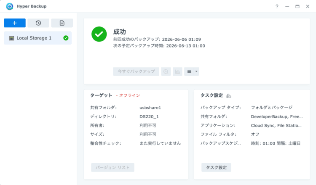Click the DeveloperBackup, Free... folder list
Screen dimensions: 316x185
[x=277, y=116]
